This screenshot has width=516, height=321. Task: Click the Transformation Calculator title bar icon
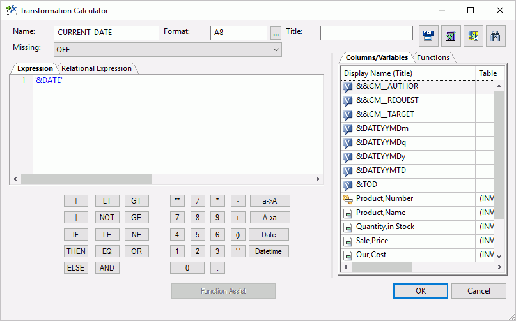click(11, 10)
